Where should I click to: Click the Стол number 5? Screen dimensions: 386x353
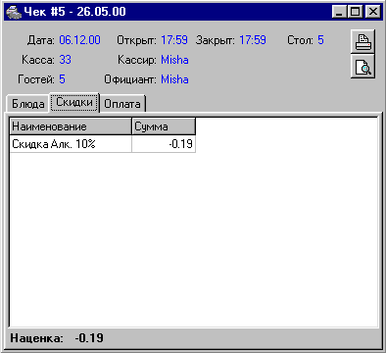320,40
